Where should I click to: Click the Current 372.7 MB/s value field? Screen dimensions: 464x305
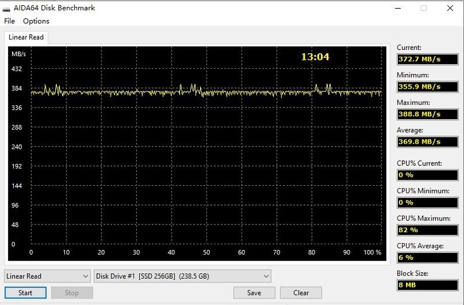coord(427,59)
